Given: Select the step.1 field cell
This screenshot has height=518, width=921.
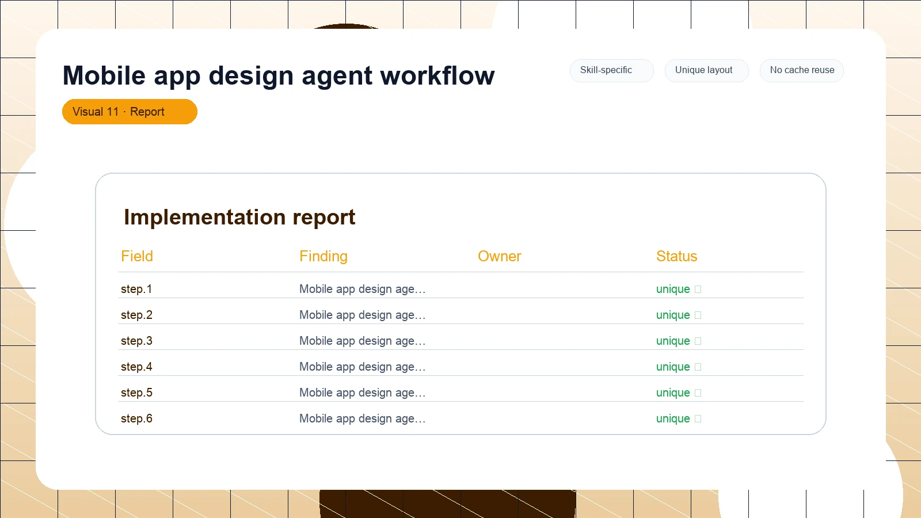Looking at the screenshot, I should [x=136, y=289].
